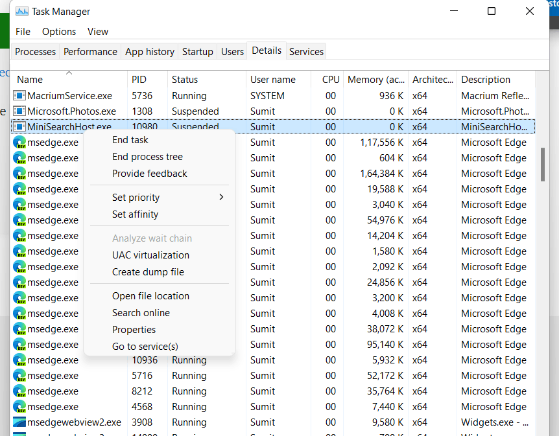This screenshot has height=436, width=559.
Task: Expand the View menu
Action: point(97,31)
